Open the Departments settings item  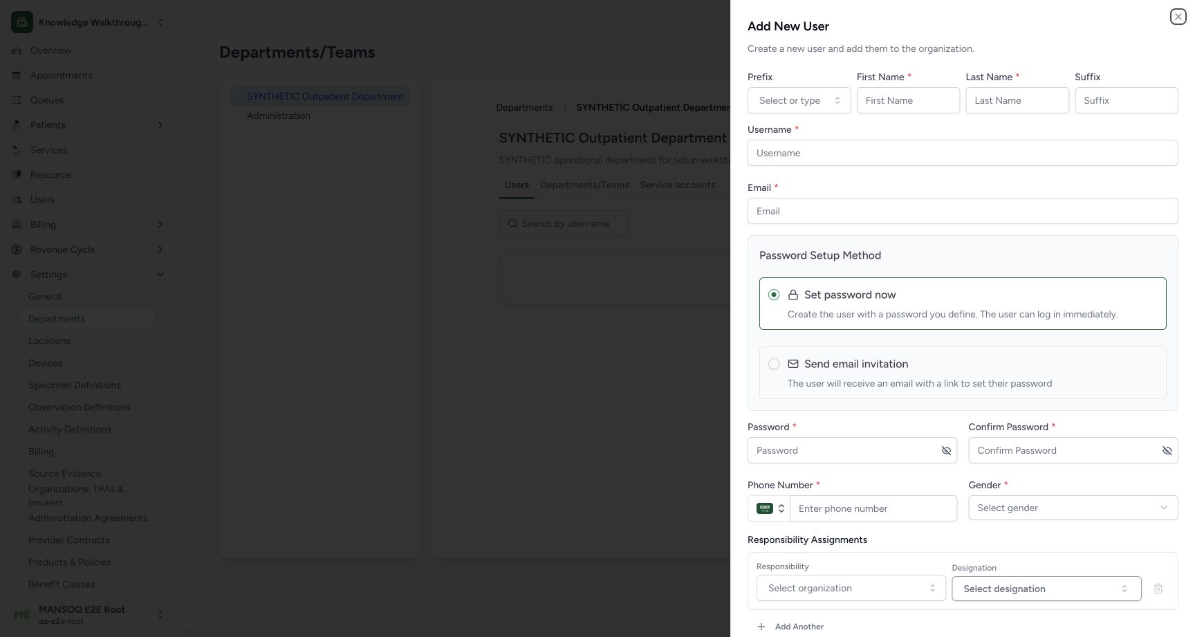pos(89,319)
